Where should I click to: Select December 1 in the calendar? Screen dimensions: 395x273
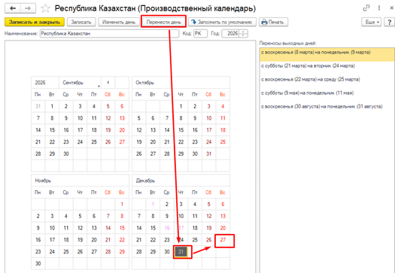pyautogui.click(x=153, y=205)
